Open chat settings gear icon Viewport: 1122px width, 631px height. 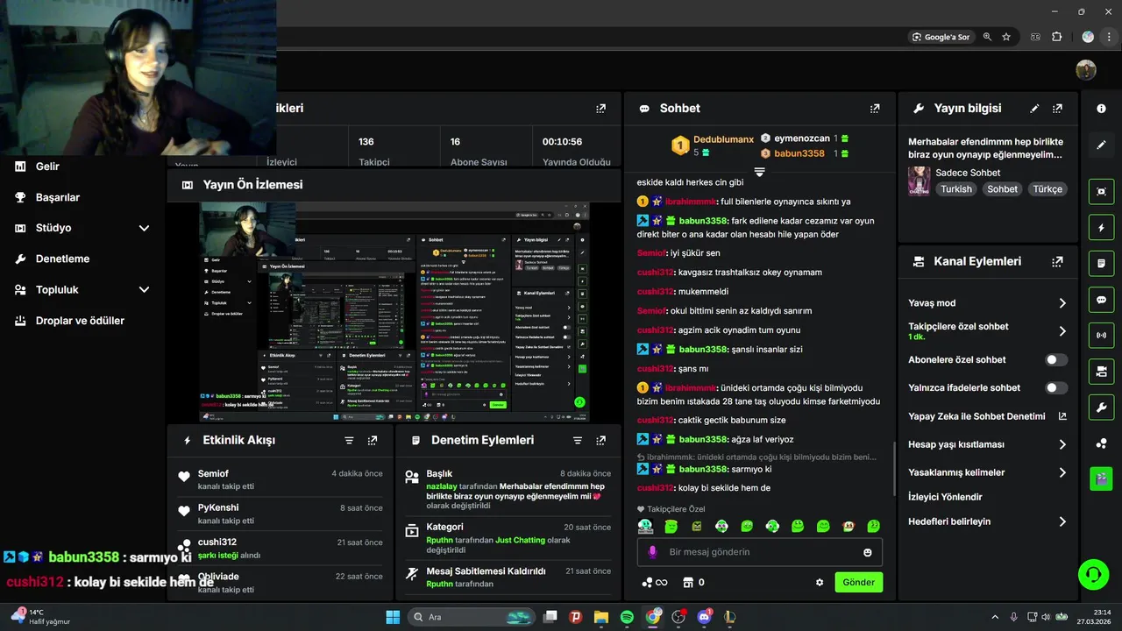(x=820, y=582)
